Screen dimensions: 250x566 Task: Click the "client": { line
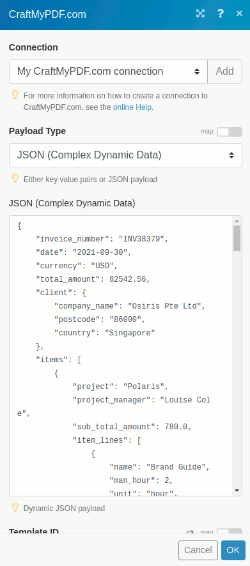click(x=61, y=293)
